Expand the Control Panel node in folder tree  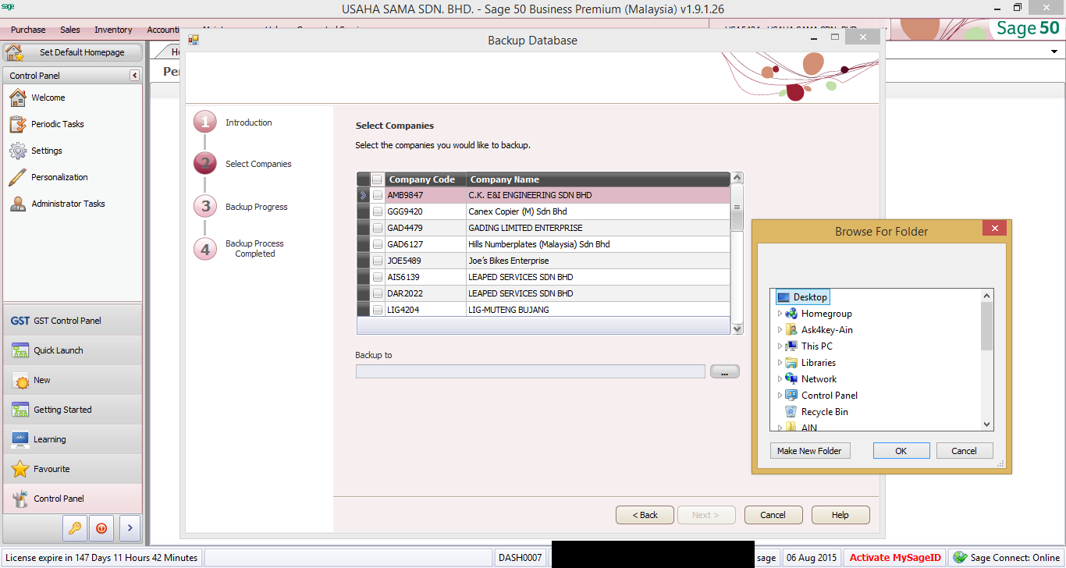click(780, 396)
